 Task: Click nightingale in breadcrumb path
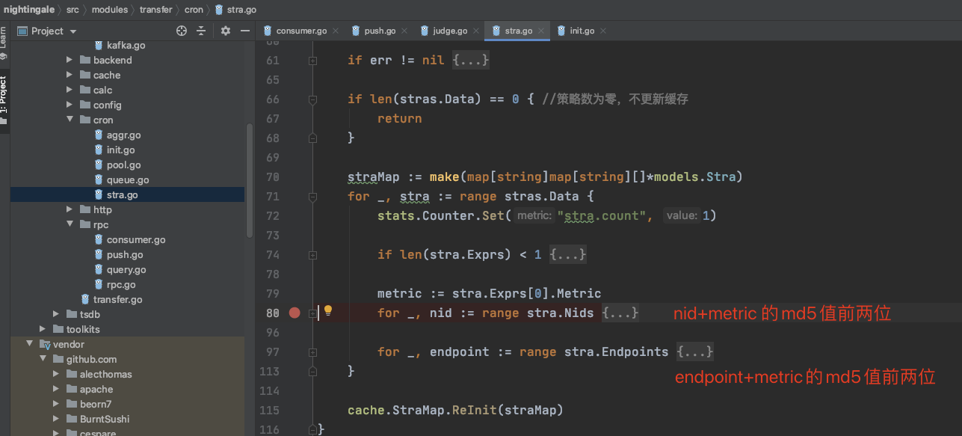point(28,10)
